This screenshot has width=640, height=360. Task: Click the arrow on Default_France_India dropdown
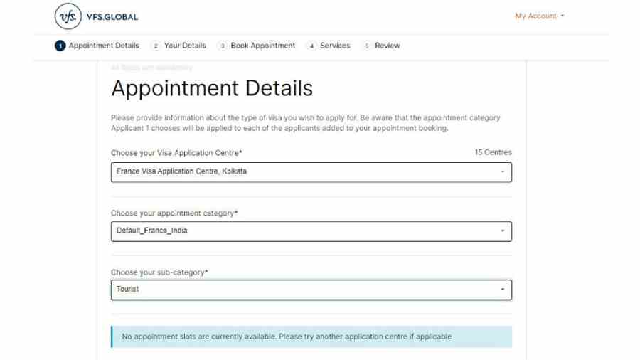tap(503, 231)
